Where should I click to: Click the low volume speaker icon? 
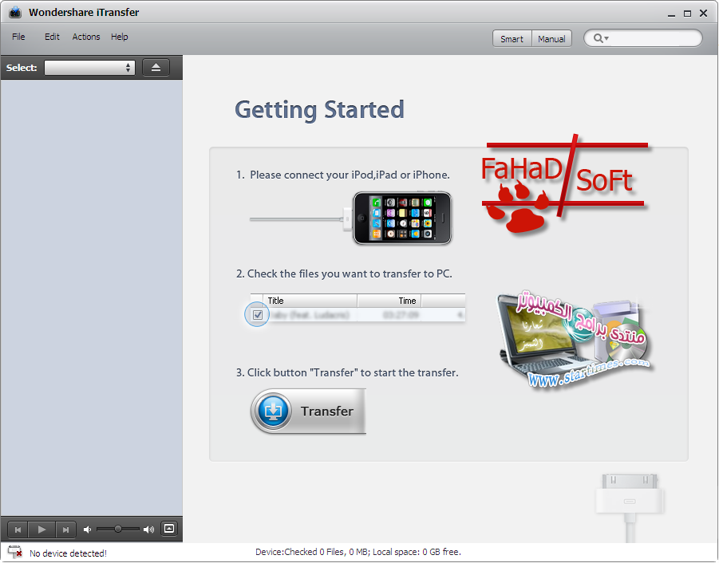pyautogui.click(x=88, y=529)
